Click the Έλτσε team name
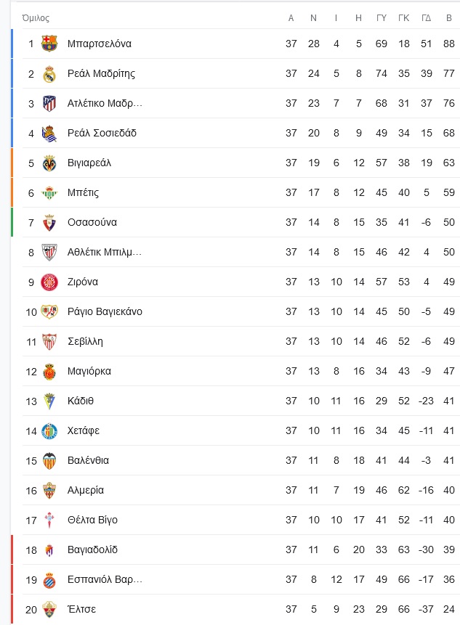The width and height of the screenshot is (460, 625). (81, 609)
